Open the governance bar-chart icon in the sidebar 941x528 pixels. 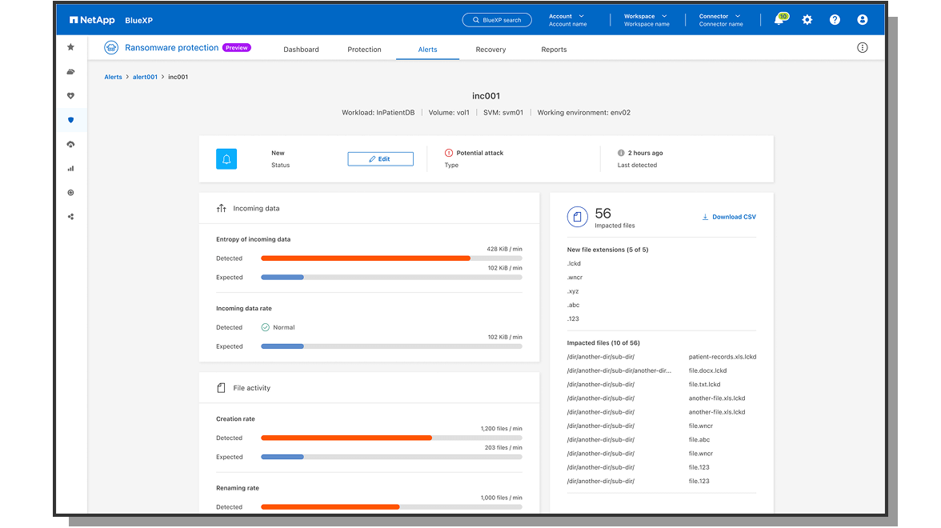[x=70, y=168]
